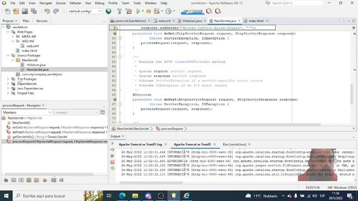Toggle the third Navigator bottom filter icon

[21, 180]
